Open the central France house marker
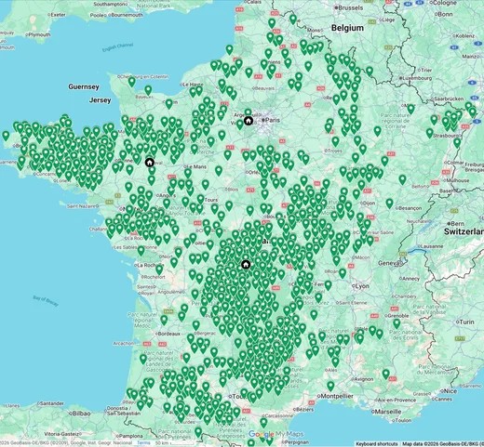Screen dimensions: 484x447 246,265
